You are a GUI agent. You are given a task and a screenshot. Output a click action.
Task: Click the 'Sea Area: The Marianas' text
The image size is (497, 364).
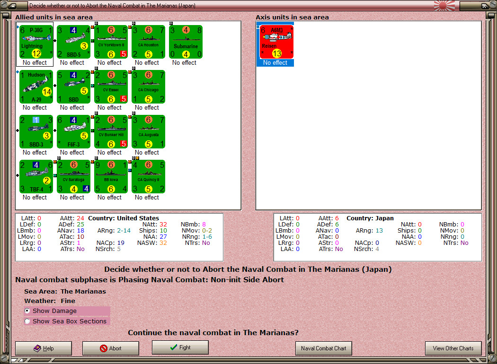pos(65,292)
